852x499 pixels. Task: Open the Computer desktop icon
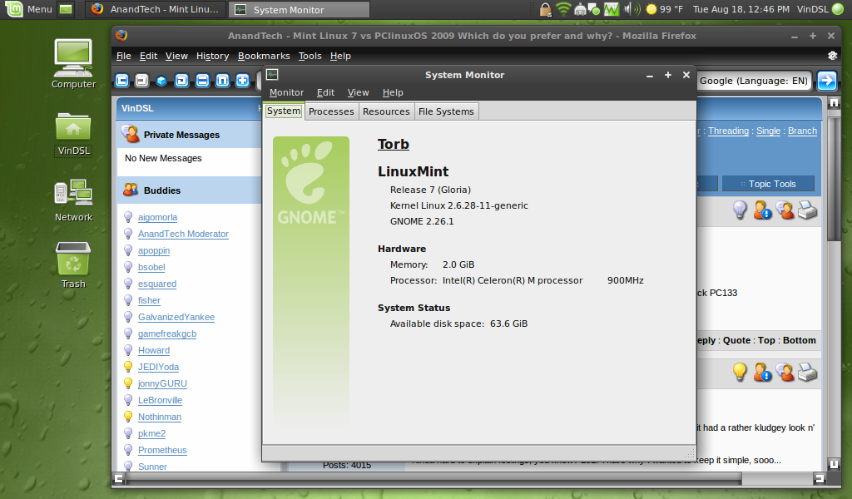(x=73, y=63)
